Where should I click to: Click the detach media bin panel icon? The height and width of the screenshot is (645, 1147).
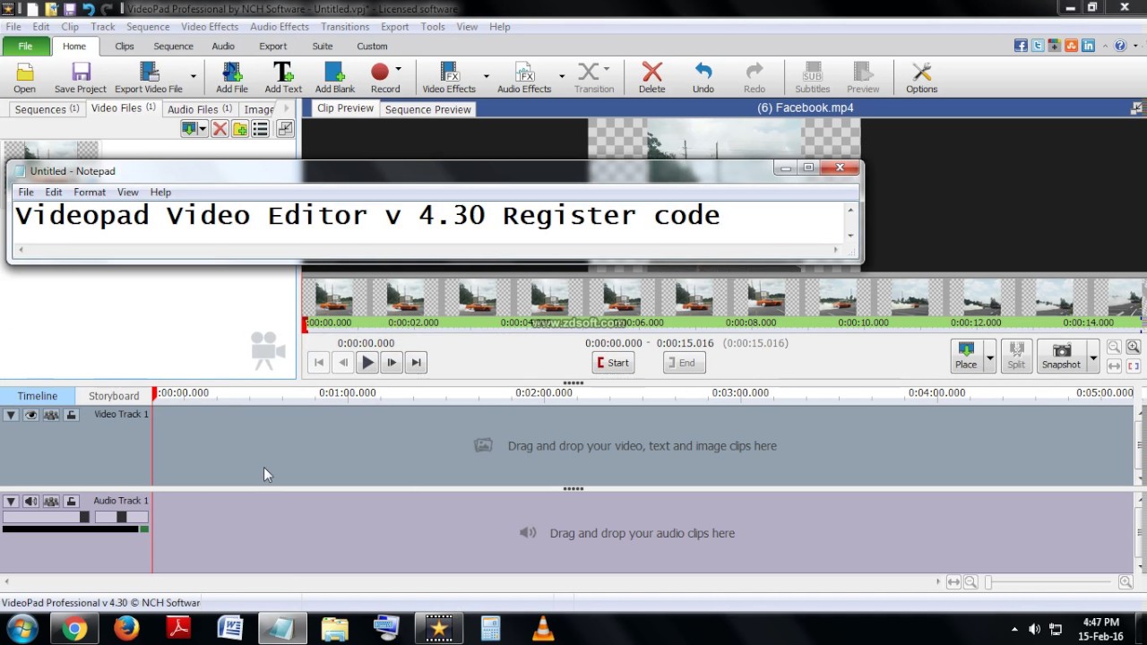pyautogui.click(x=285, y=129)
